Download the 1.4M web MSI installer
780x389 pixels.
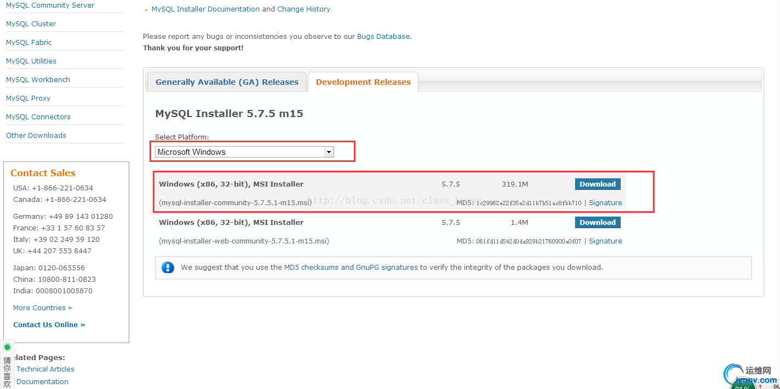point(598,223)
